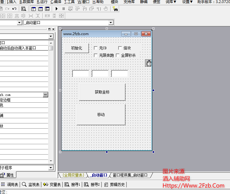This screenshot has height=194, width=230.
Task: Click the third window layout toolbar icon
Action: 47,9
